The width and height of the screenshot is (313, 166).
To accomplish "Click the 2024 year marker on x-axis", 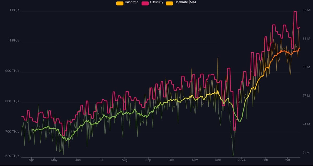I will point(242,160).
